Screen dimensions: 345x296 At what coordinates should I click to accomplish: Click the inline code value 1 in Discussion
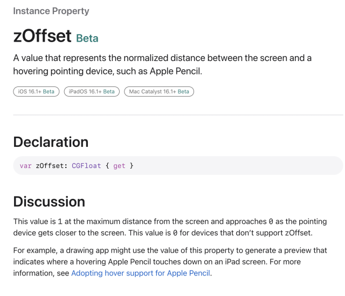coord(60,222)
